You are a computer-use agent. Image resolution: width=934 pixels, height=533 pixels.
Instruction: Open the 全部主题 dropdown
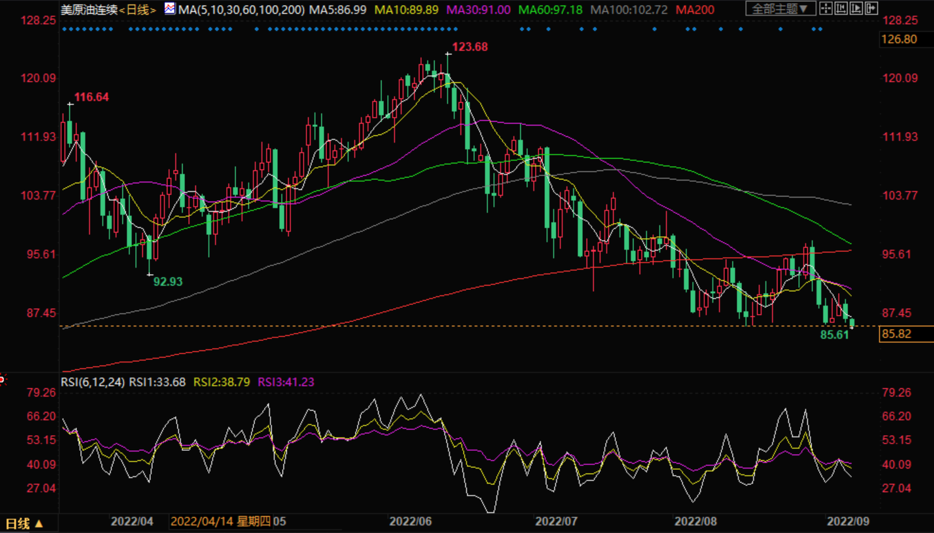coord(779,9)
